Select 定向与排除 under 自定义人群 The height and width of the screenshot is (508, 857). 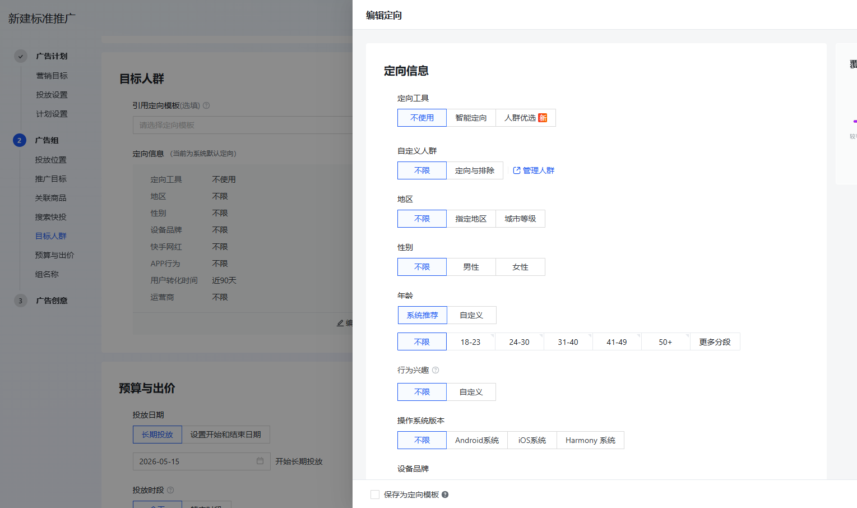coord(475,170)
